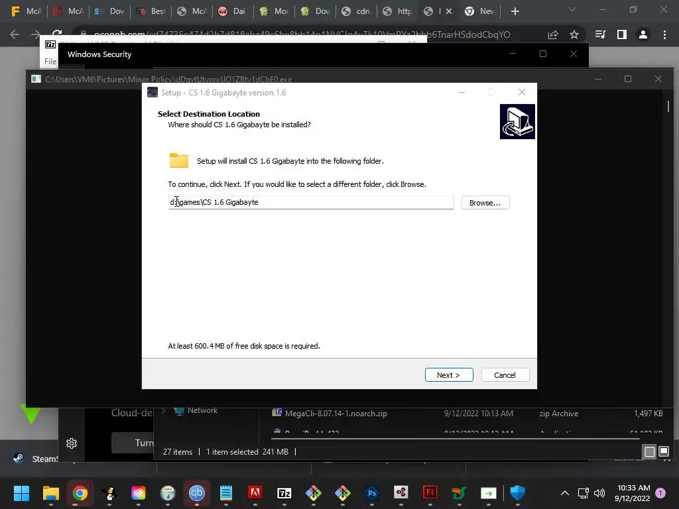Open the Chrome profile icon

643,34
